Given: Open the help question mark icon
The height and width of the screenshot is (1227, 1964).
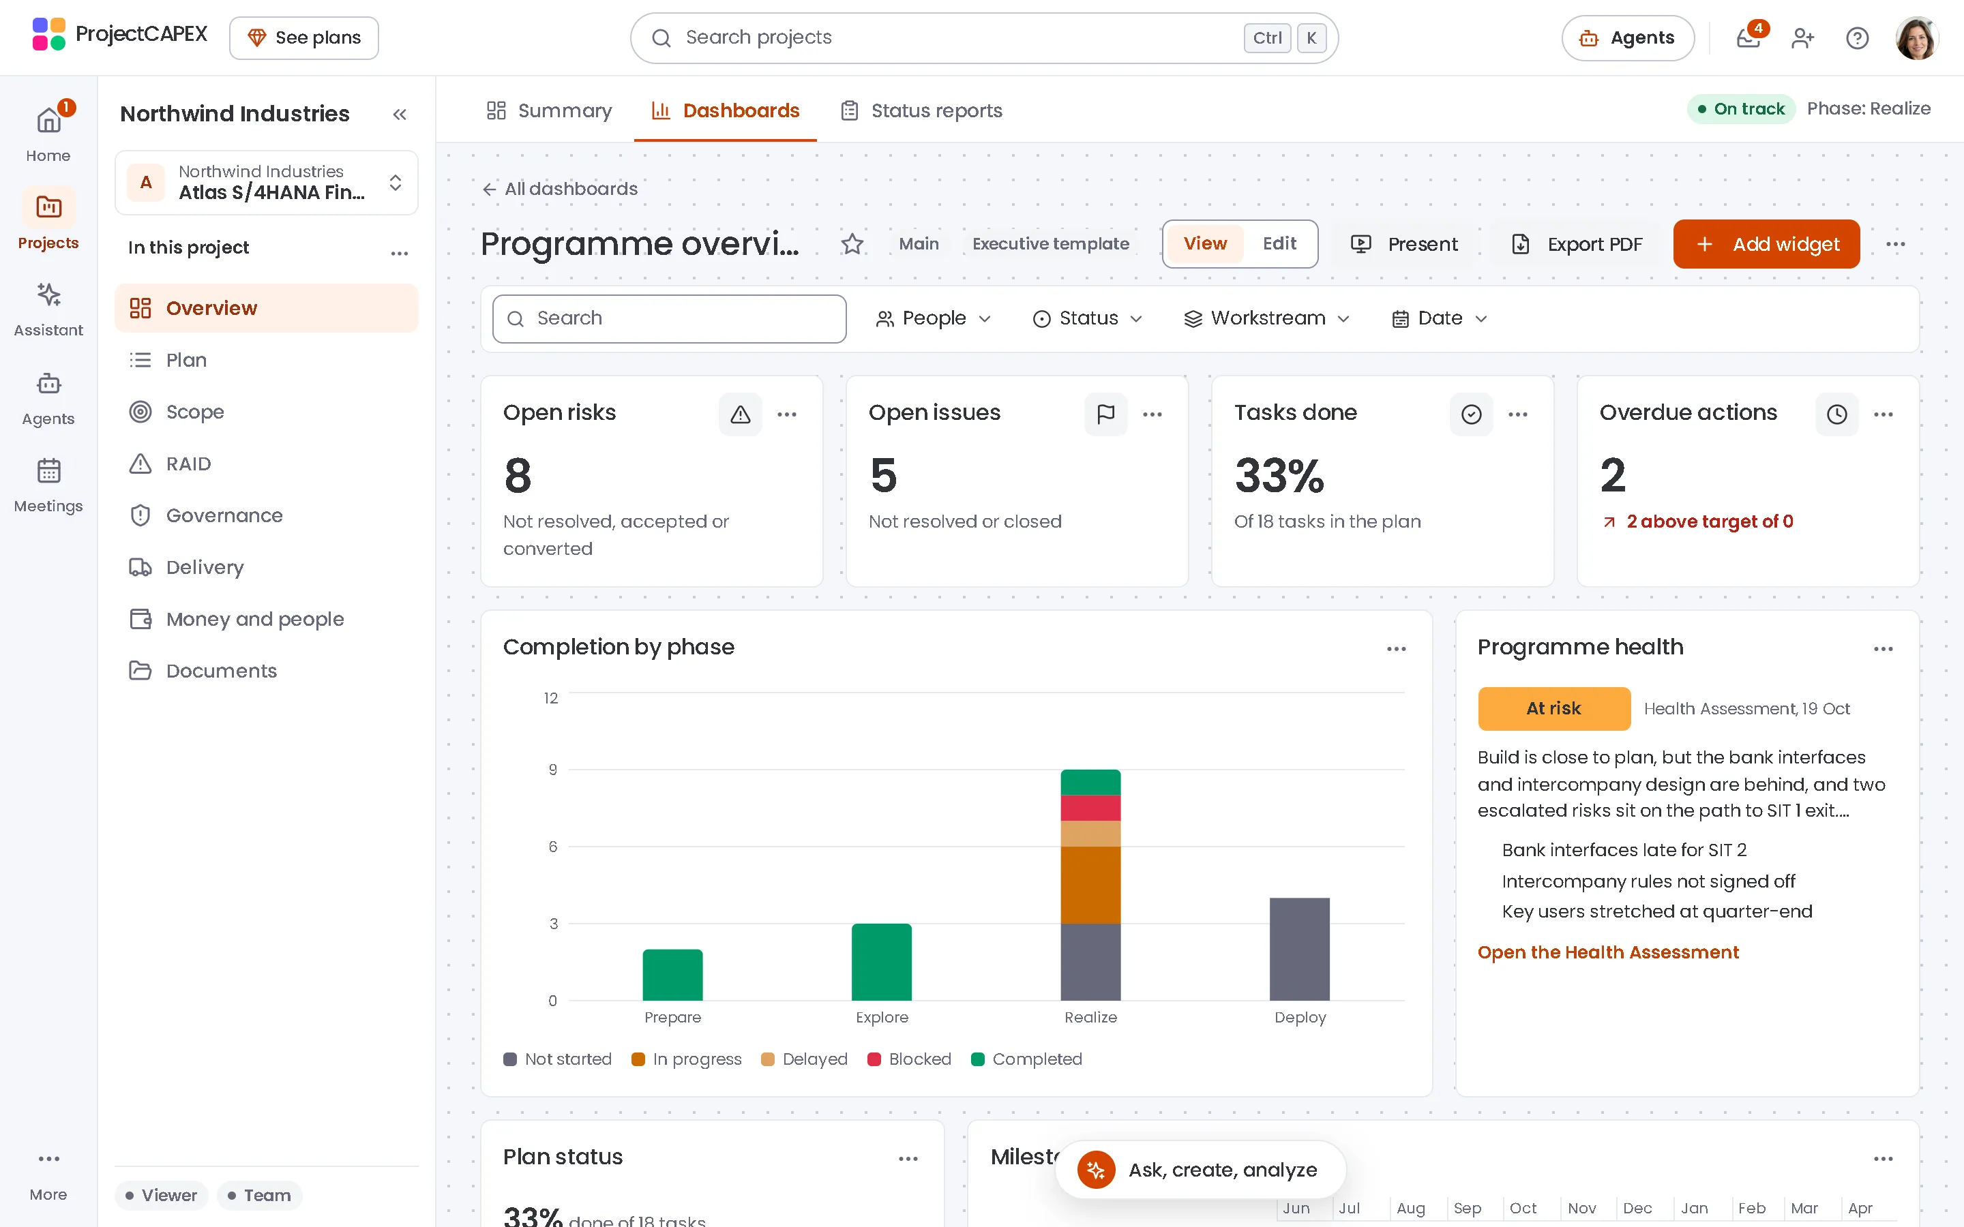Looking at the screenshot, I should click(x=1857, y=38).
